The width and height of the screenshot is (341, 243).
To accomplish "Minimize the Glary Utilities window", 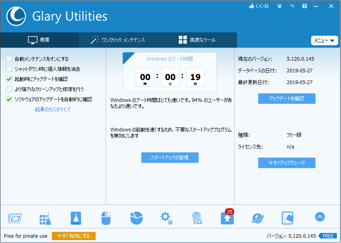I will [x=316, y=6].
